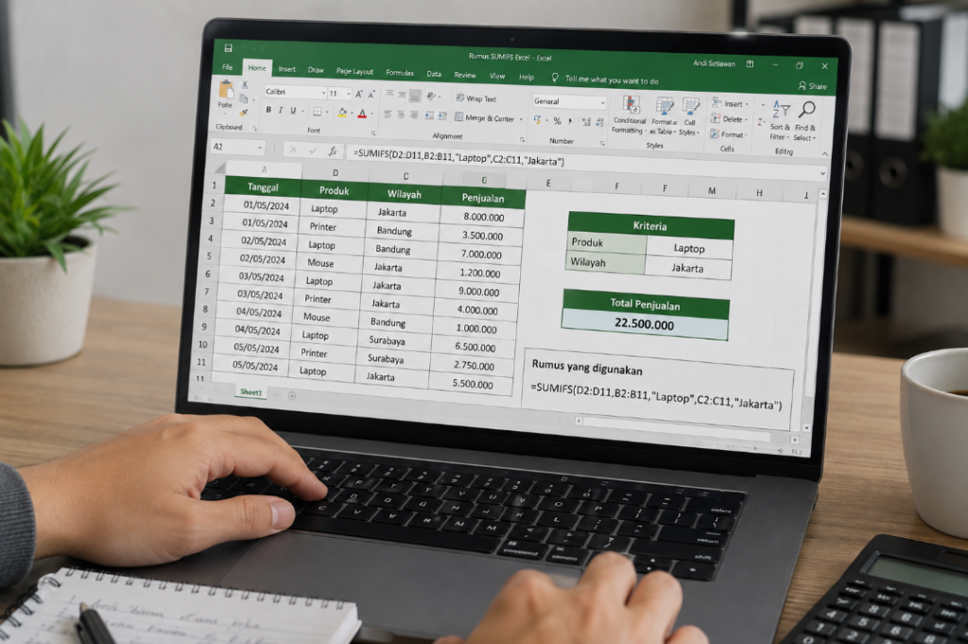Toggle the Bottom Align button
Viewport: 968px width, 644px height.
coord(415,96)
